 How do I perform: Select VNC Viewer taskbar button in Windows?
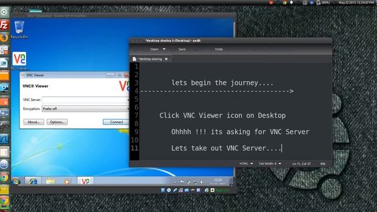(85, 181)
